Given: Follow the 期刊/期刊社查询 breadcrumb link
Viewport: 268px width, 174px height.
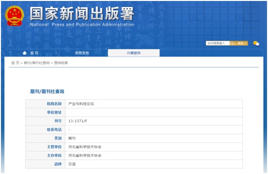Looking at the screenshot, I should (x=37, y=63).
